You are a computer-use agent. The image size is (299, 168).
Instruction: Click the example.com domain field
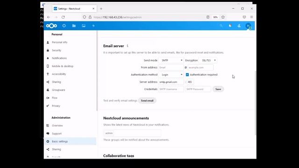[200, 67]
